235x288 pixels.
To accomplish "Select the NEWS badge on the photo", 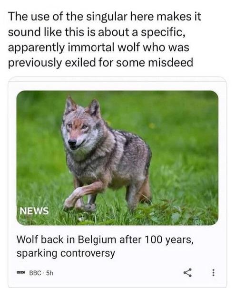I will coord(34,211).
